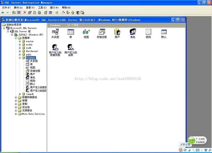The height and width of the screenshot is (153, 212).
Task: Select the 支持服务 folder in the tree
Action: (27, 110)
